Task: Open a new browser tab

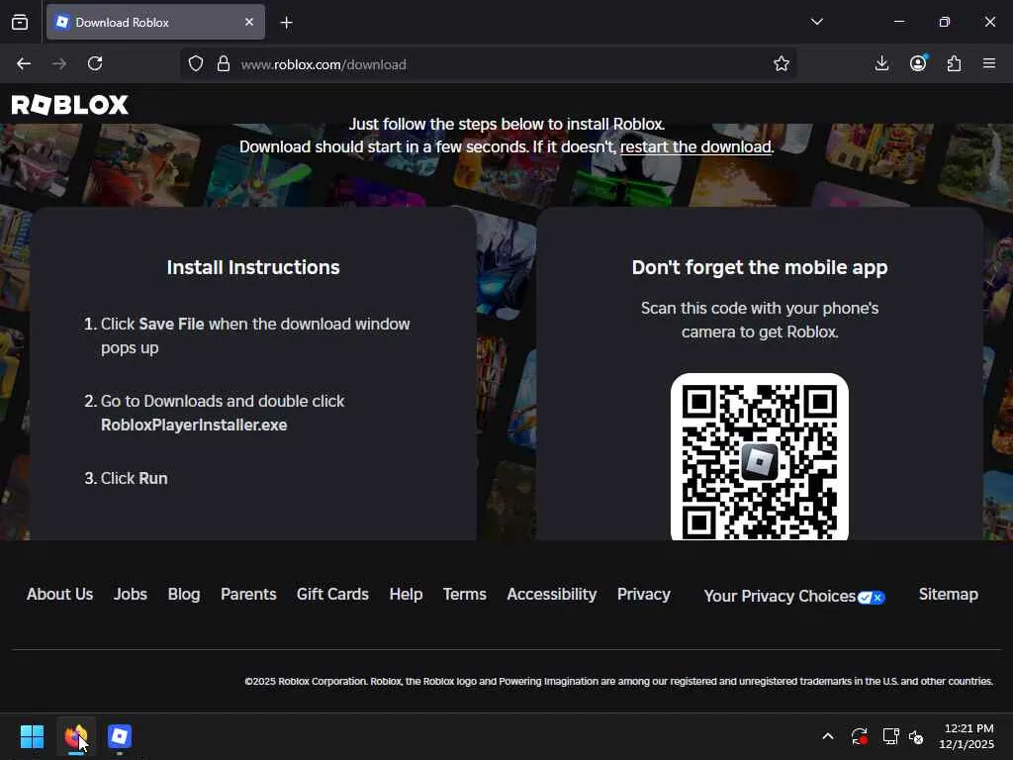Action: (286, 23)
